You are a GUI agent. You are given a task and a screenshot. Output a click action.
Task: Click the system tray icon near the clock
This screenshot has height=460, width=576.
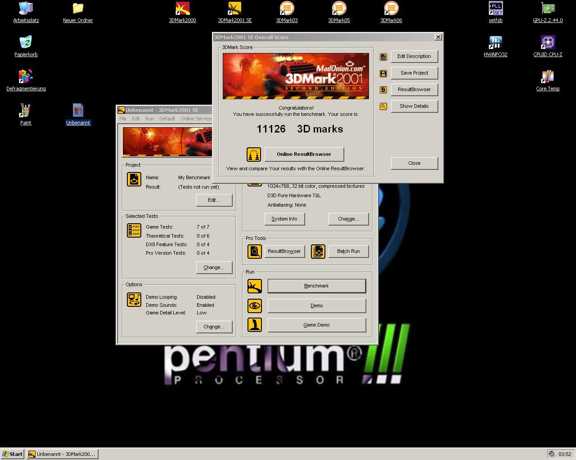[x=552, y=454]
